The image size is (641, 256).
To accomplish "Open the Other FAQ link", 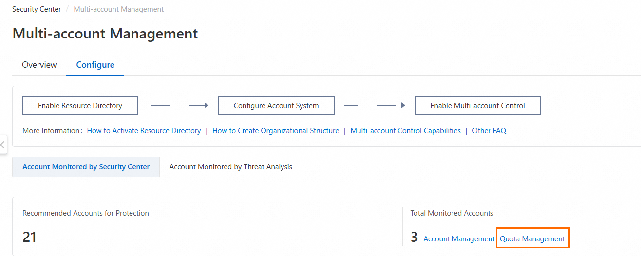I will tap(489, 131).
